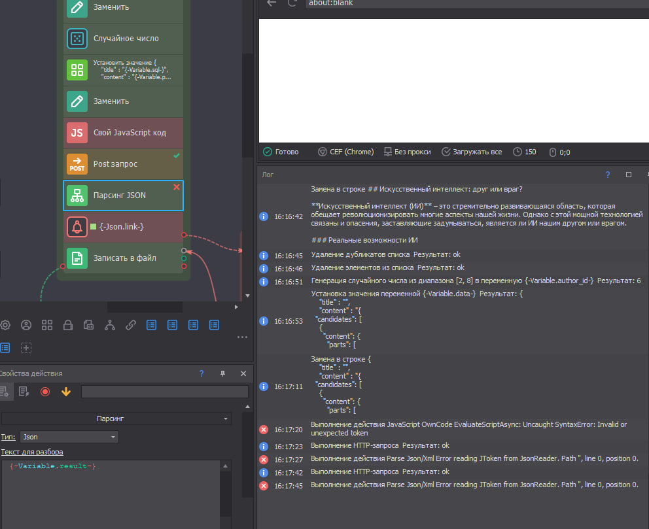Image resolution: width=649 pixels, height=529 pixels.
Task: Open the Свой JavaScript код block
Action: click(x=124, y=133)
